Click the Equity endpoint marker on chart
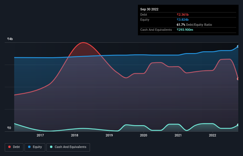Viewport: 243px width, 156px height. click(x=238, y=46)
